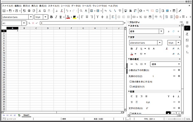Open Find and Replace magnifier icon
Image resolution: width=193 pixels, height=122 pixels.
pos(81,11)
